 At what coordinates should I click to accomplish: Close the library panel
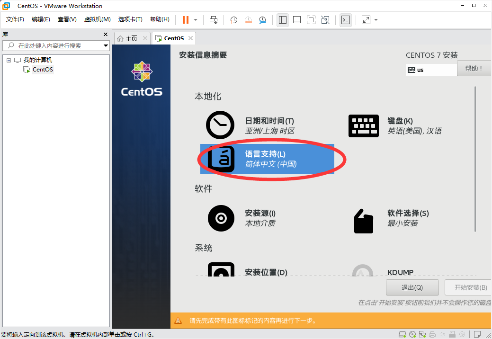[x=106, y=34]
